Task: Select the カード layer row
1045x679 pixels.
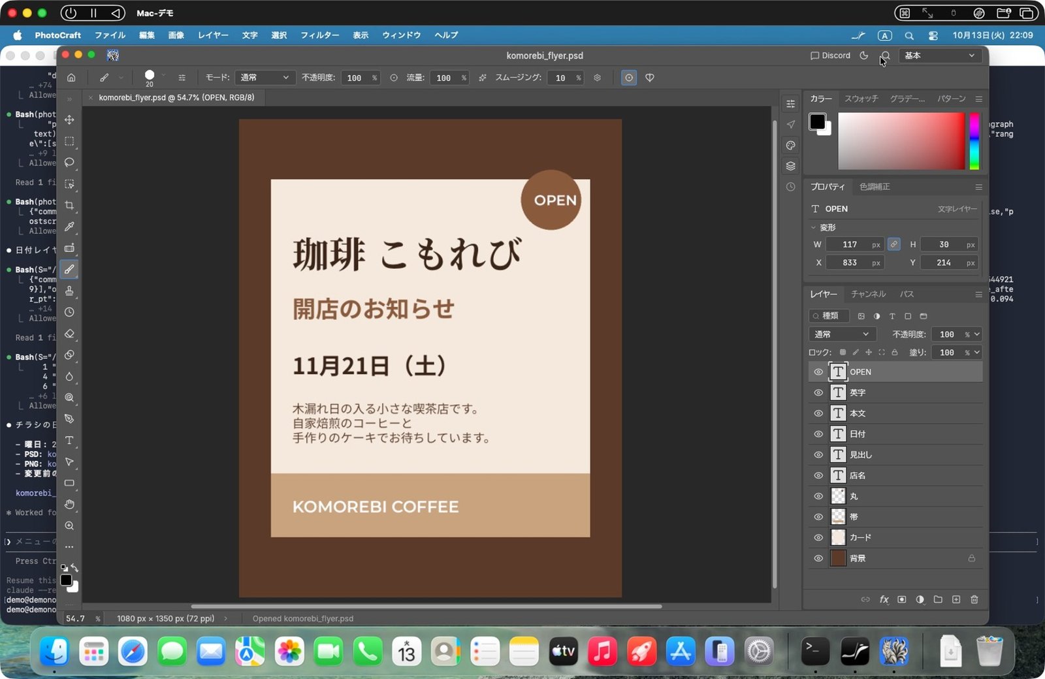Action: coord(895,537)
